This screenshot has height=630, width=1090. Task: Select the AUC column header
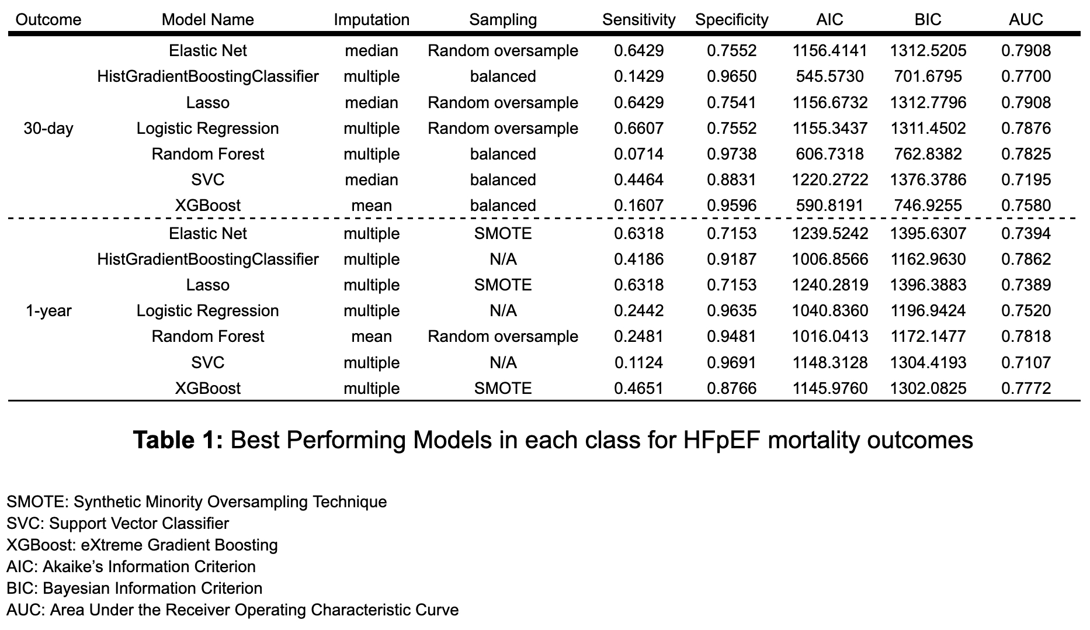point(1025,20)
